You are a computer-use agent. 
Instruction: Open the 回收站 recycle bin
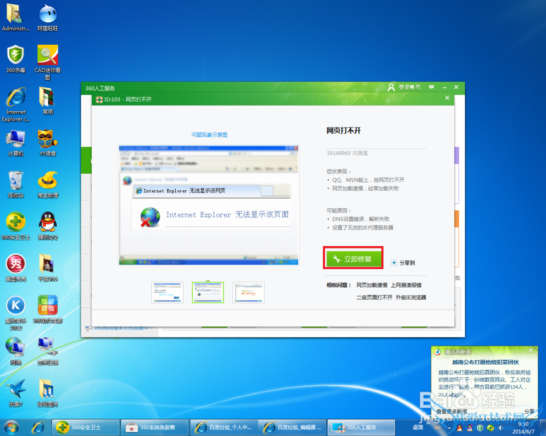pos(16,185)
